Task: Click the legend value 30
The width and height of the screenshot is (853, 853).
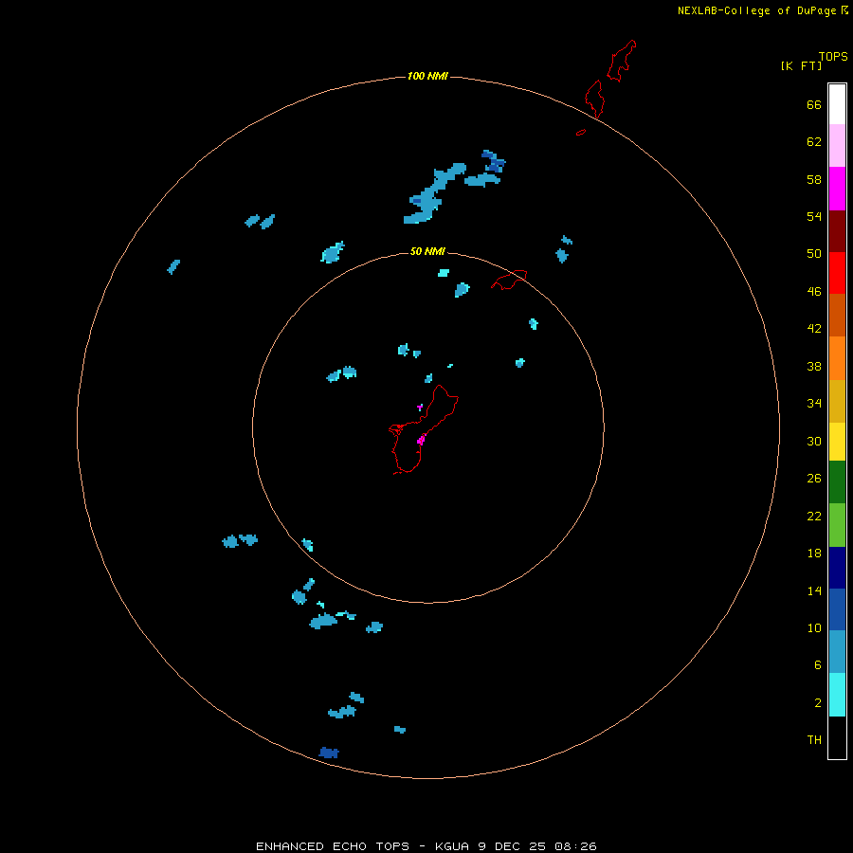Action: pos(814,441)
